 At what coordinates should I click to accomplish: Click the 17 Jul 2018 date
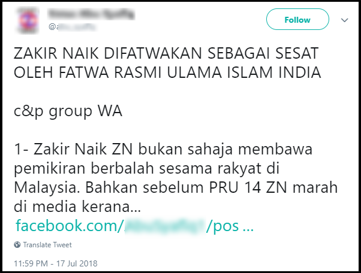tap(77, 263)
